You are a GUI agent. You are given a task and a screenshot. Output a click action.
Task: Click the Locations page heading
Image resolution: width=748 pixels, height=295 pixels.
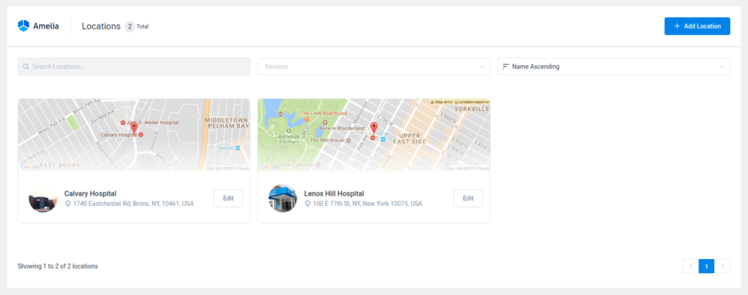(x=101, y=26)
